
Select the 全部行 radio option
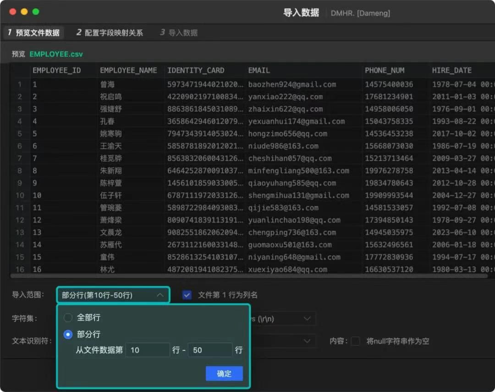coord(68,317)
